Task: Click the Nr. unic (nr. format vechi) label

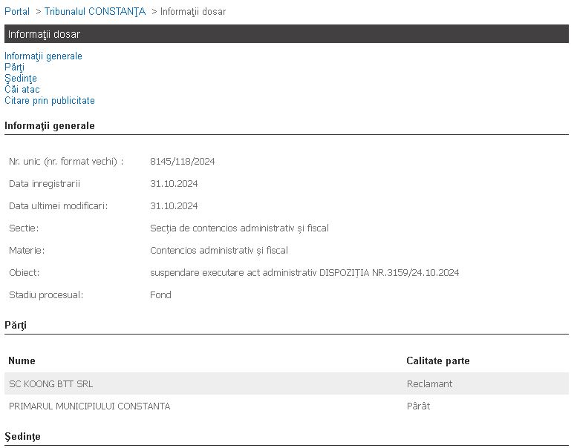Action: click(x=66, y=162)
